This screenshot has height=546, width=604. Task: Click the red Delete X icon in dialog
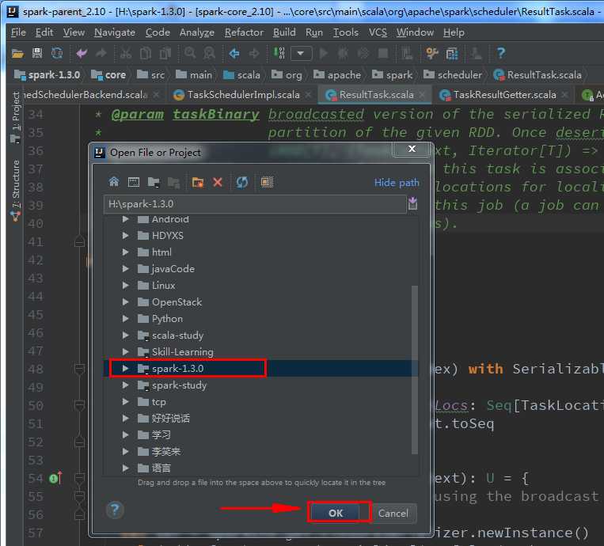(218, 182)
